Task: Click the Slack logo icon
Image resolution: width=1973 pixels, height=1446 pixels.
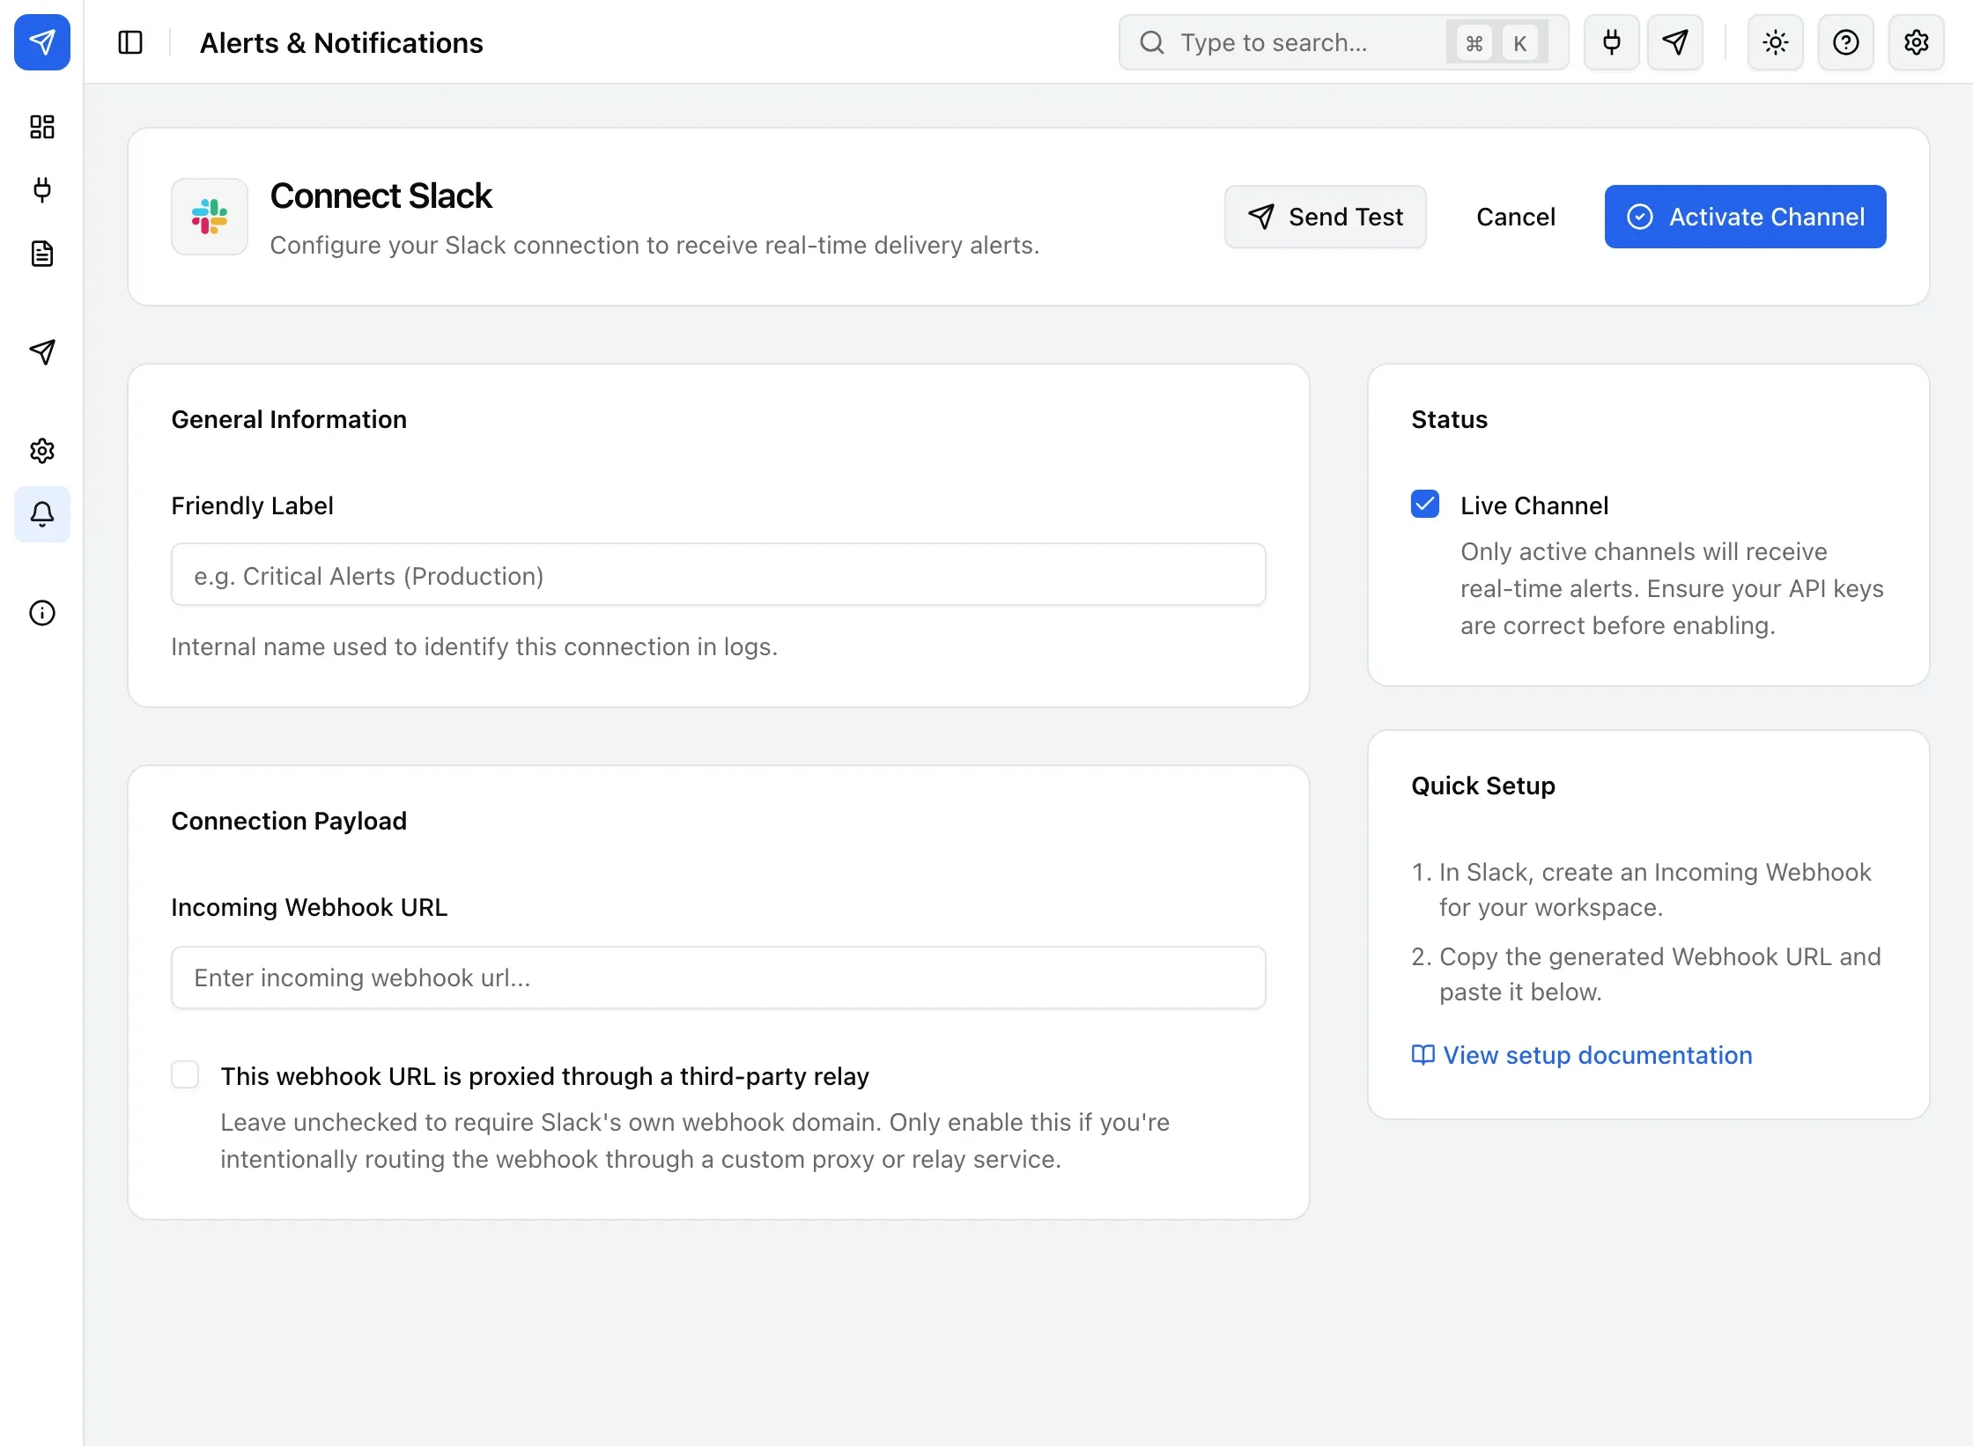Action: tap(210, 217)
